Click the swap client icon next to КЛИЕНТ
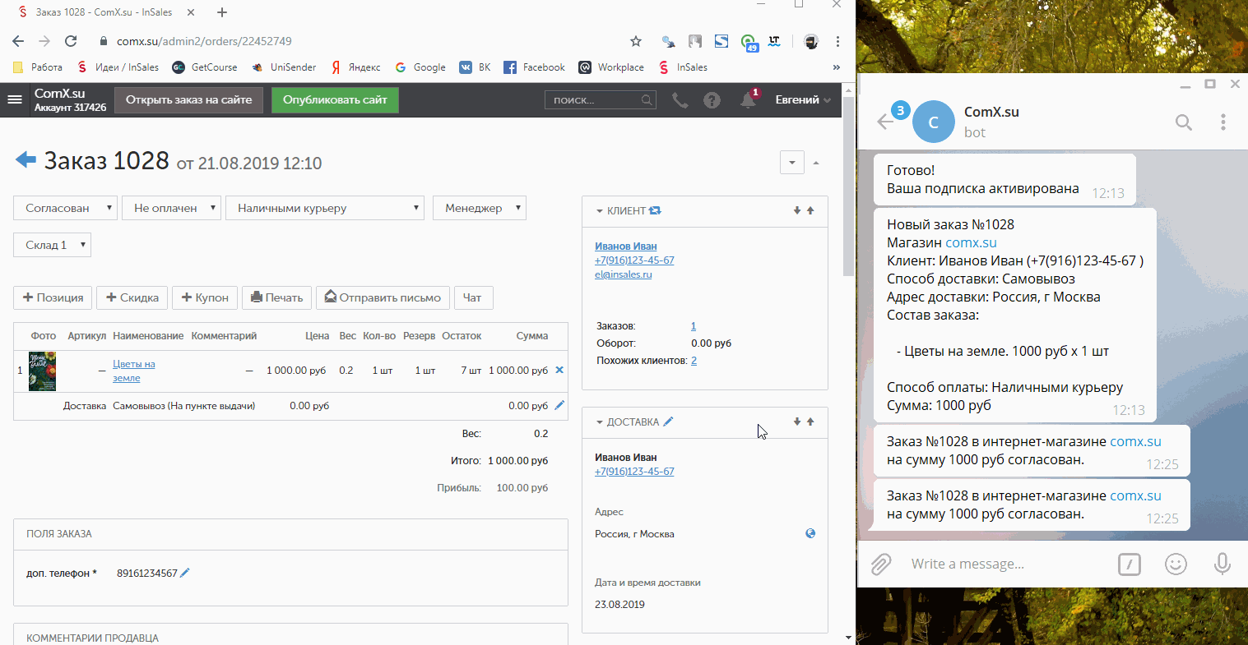Viewport: 1248px width, 645px height. (x=655, y=210)
